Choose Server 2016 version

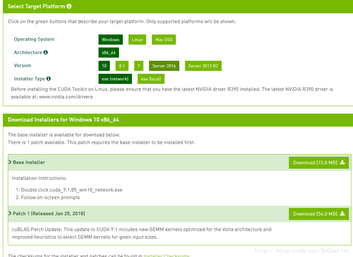coord(164,66)
